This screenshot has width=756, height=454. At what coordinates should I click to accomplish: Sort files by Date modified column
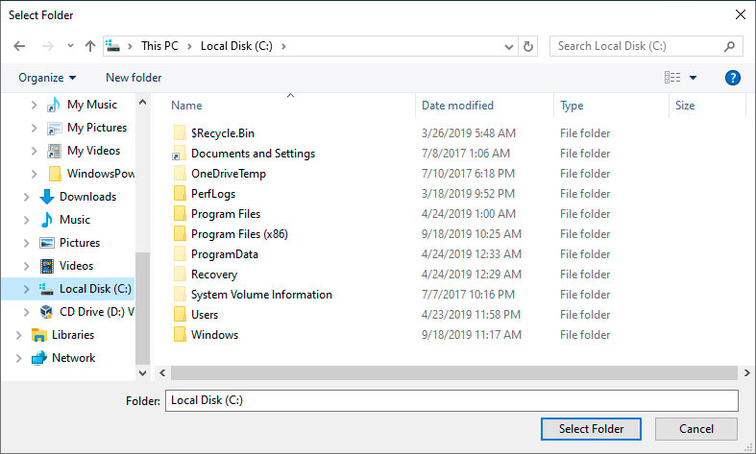(457, 106)
